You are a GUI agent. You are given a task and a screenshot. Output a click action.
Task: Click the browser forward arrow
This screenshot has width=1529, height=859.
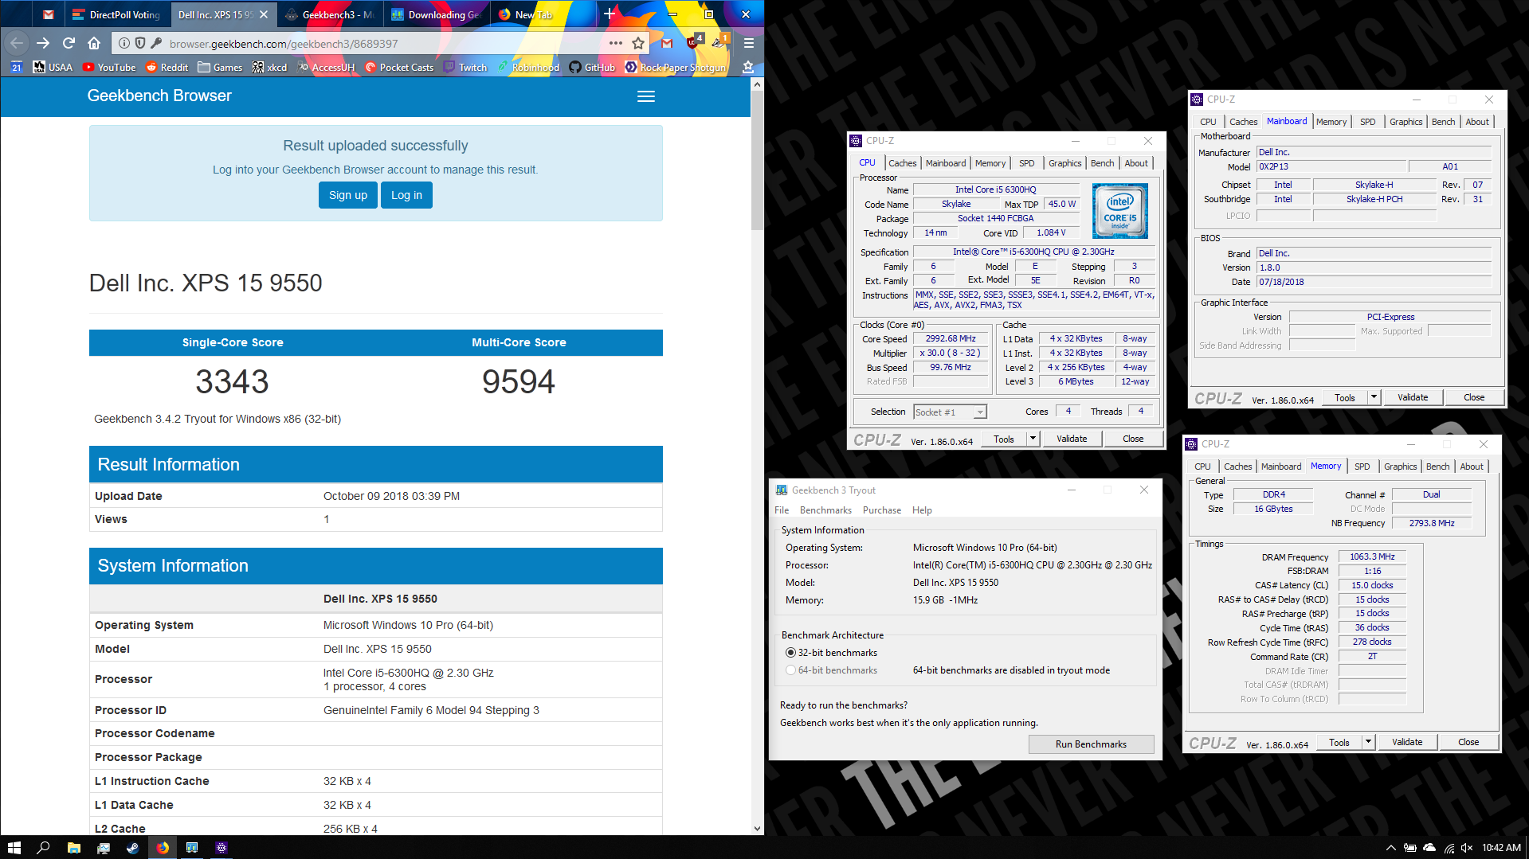43,43
